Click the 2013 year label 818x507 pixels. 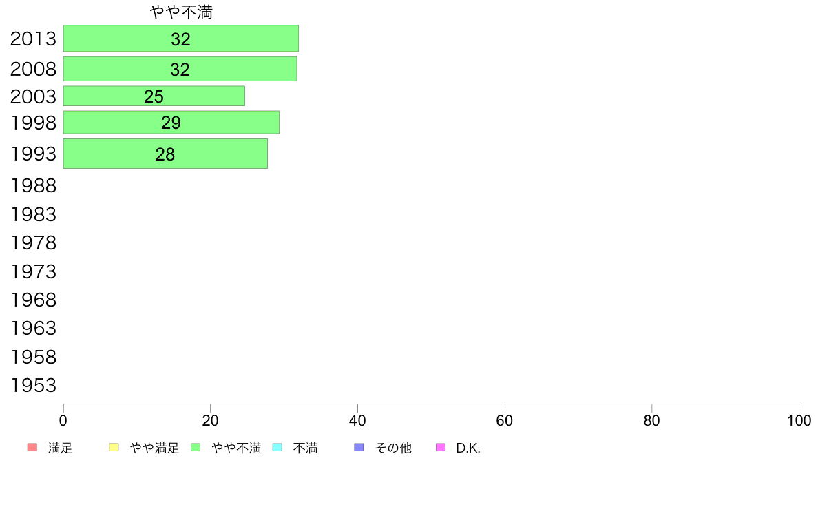pyautogui.click(x=33, y=39)
